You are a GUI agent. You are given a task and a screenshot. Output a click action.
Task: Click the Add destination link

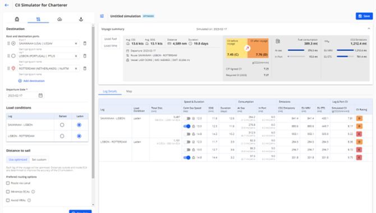(x=31, y=81)
